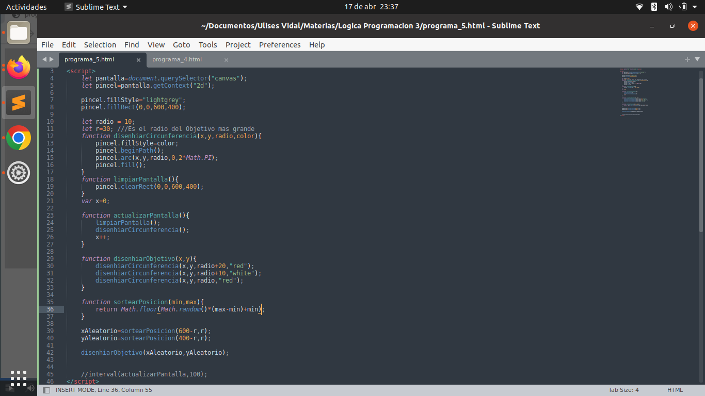705x396 pixels.
Task: Click pincel.clearRect(0,0,600,400) on line 19
Action: tap(150, 187)
